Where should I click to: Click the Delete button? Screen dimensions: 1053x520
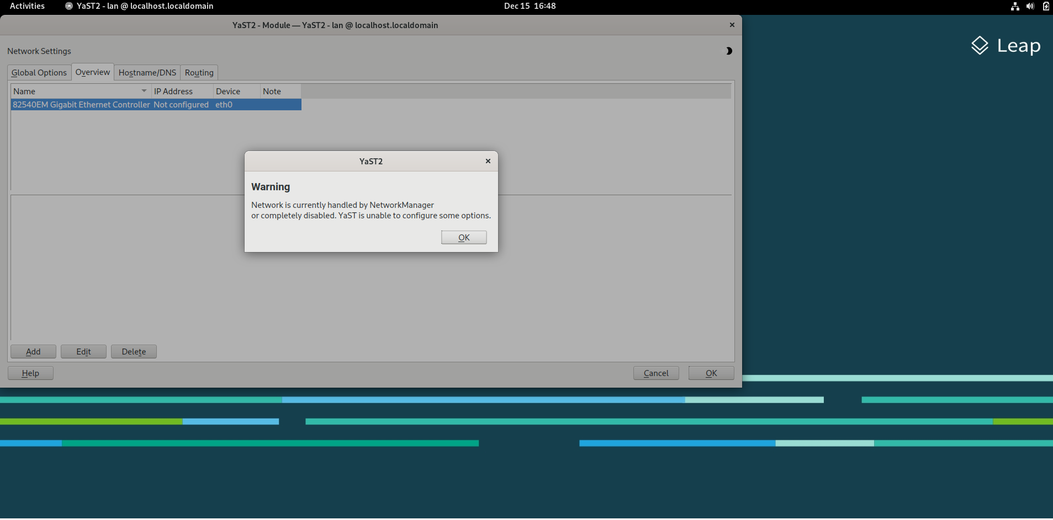[134, 351]
